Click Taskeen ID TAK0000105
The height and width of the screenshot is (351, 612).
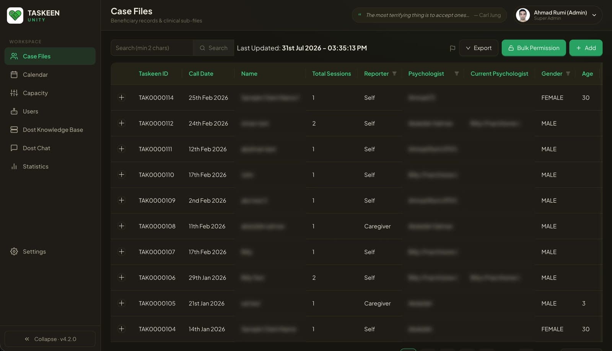[157, 303]
